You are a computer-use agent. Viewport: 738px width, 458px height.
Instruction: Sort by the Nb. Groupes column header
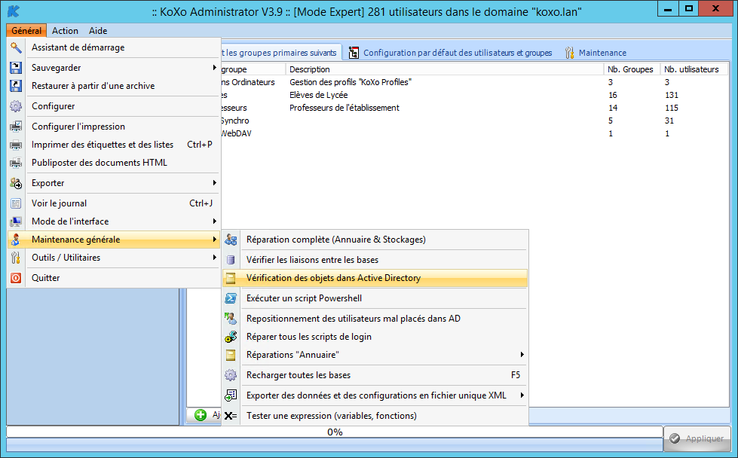632,69
